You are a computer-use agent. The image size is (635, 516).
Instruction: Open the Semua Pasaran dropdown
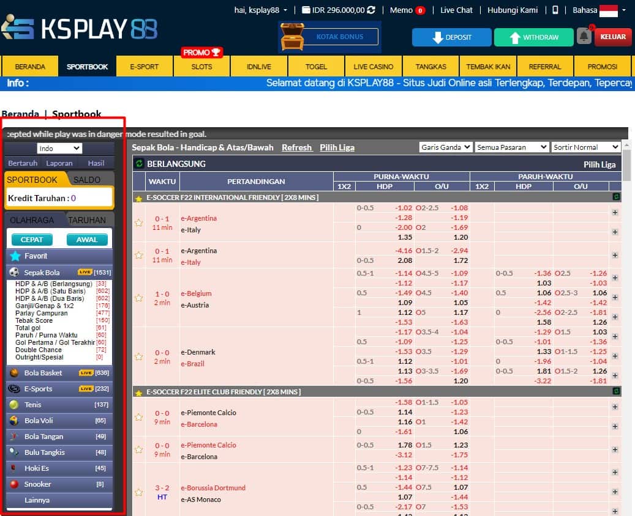click(x=512, y=147)
